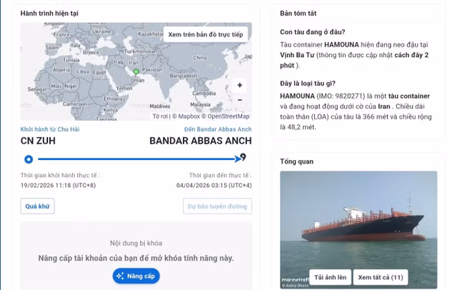Click the destination pin at the route end
The width and height of the screenshot is (457, 290).
point(243,158)
